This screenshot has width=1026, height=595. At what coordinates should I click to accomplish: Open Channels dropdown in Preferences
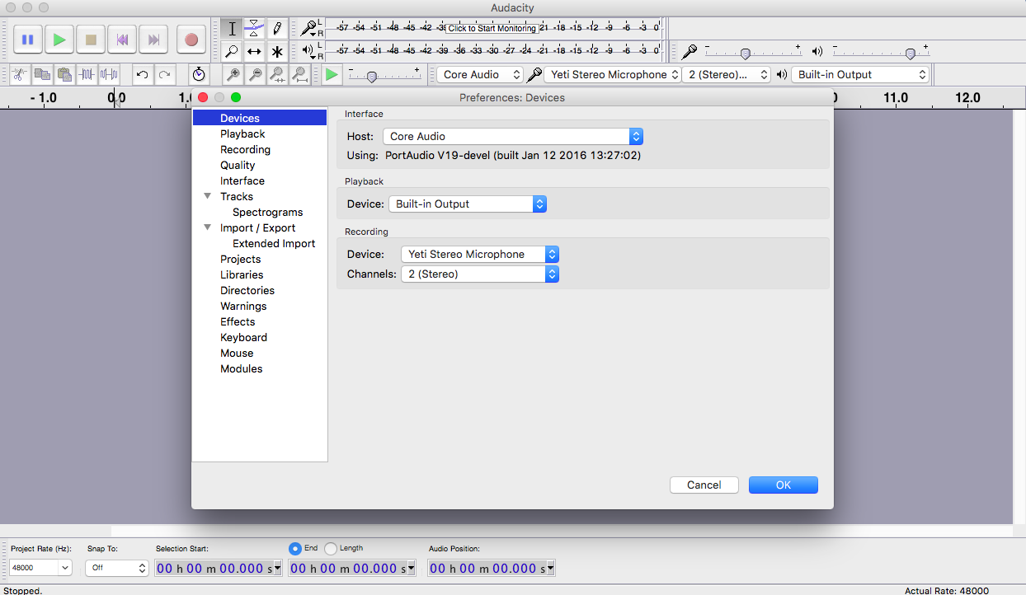pos(480,274)
